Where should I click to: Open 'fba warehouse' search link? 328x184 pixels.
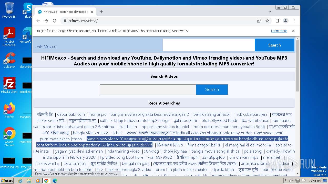pyautogui.click(x=255, y=121)
